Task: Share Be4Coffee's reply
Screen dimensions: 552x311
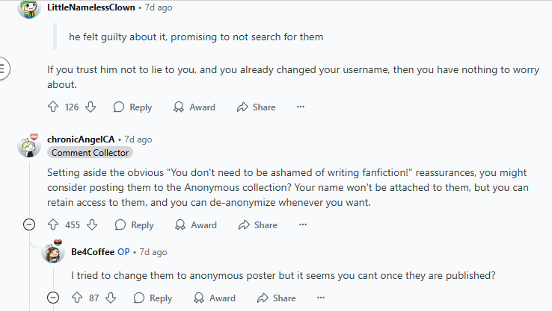Action: [x=276, y=298]
